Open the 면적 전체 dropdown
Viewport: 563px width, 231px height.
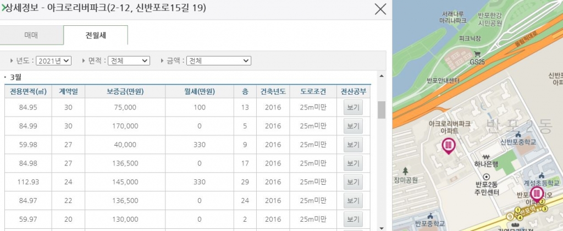[x=129, y=61]
